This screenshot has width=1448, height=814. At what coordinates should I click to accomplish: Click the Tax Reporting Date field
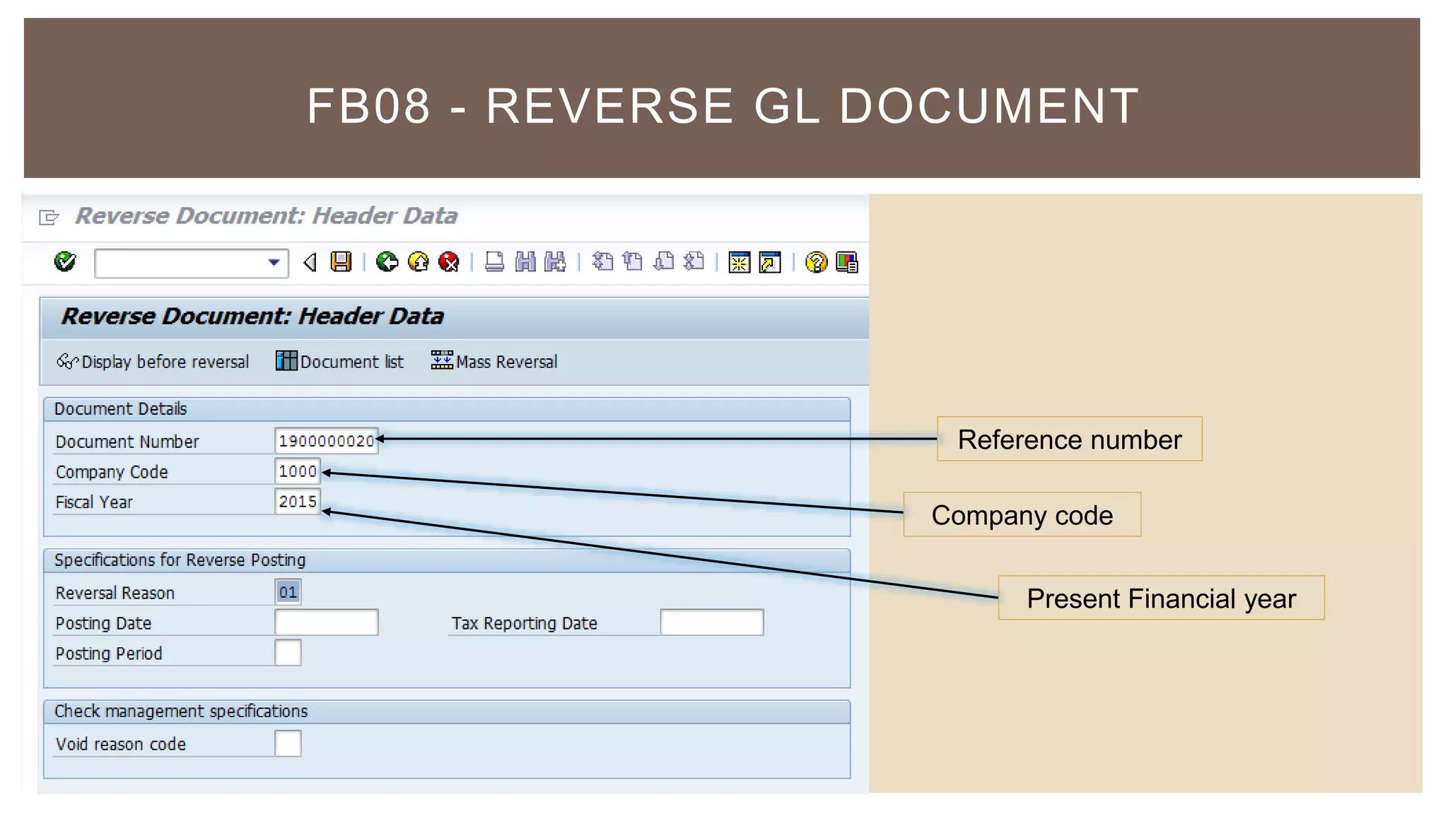point(712,623)
